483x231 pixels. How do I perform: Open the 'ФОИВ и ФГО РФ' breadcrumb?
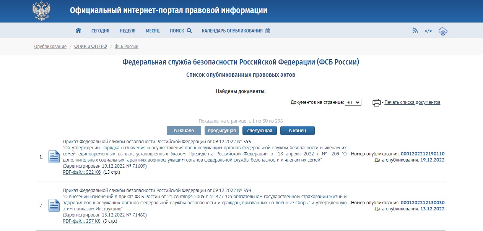(91, 47)
